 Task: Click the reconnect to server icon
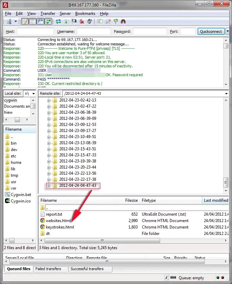click(89, 21)
